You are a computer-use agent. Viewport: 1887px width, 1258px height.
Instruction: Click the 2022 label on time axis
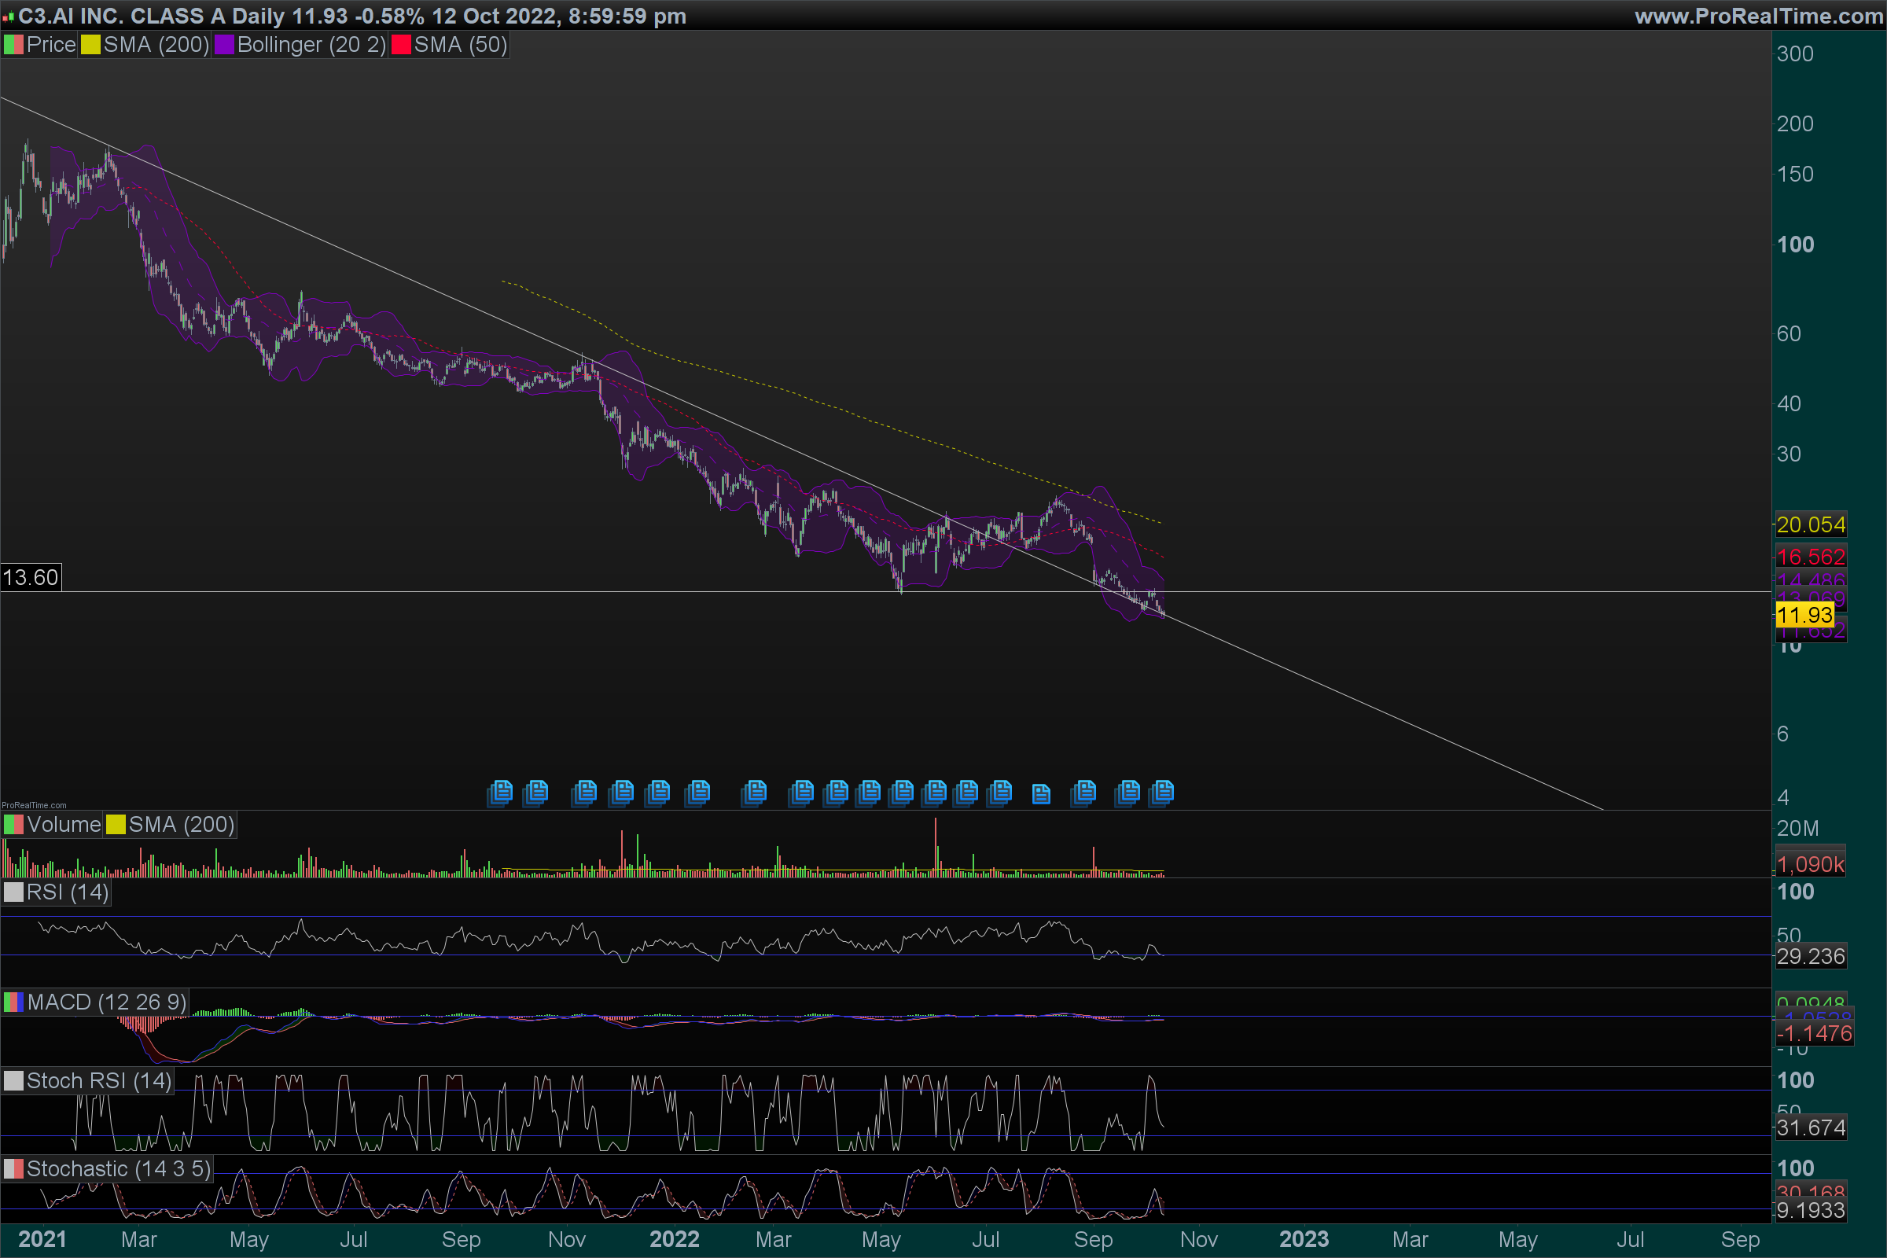click(674, 1240)
